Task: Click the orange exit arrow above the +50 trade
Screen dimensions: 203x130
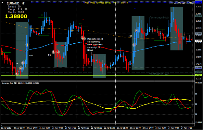Action: pos(27,45)
